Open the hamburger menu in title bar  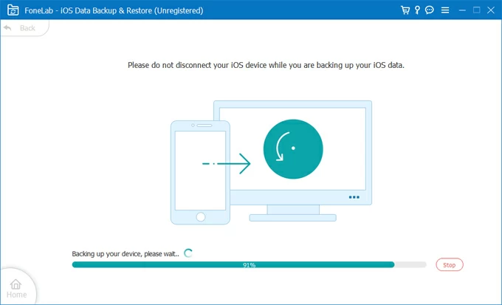[444, 10]
